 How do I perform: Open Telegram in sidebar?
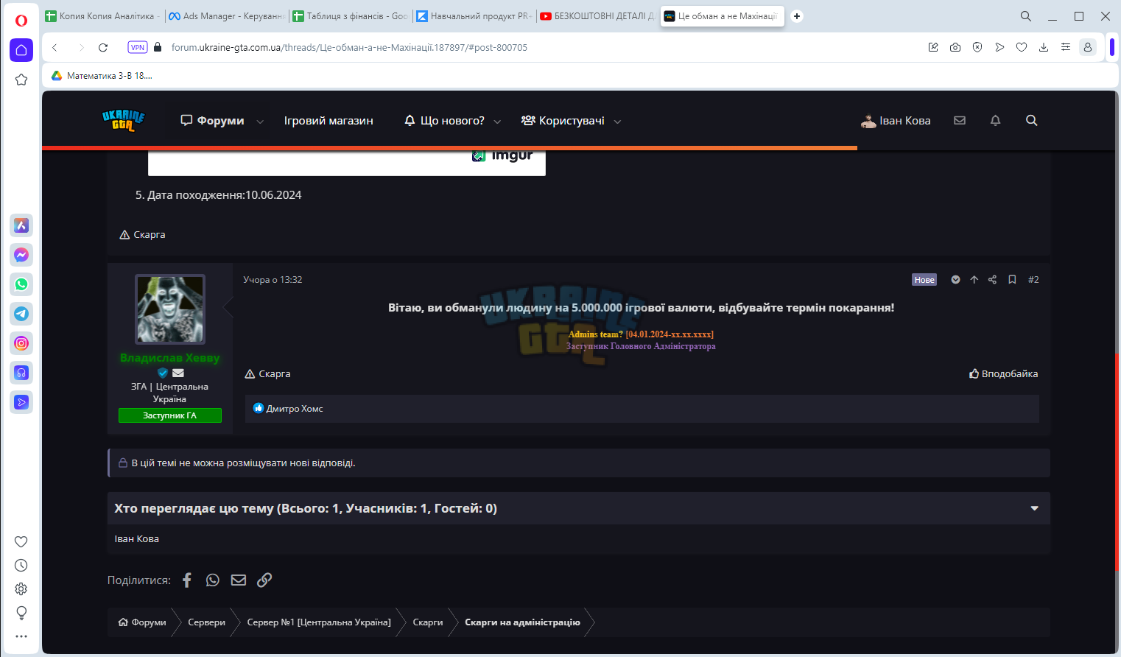pos(21,314)
